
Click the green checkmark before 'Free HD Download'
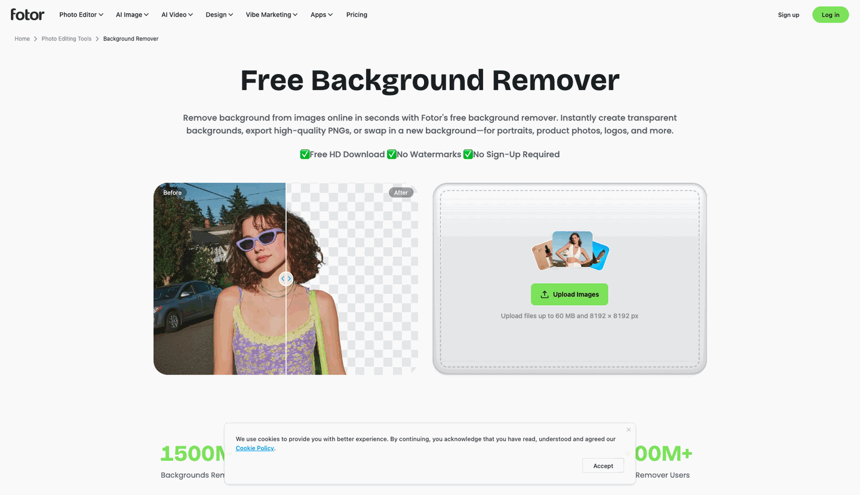point(305,155)
